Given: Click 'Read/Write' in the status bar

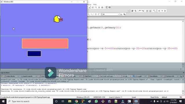Looking at the screenshot, I should click(154, 97).
